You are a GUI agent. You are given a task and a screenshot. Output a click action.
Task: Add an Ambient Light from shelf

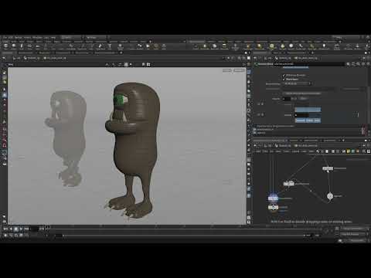(x=324, y=46)
